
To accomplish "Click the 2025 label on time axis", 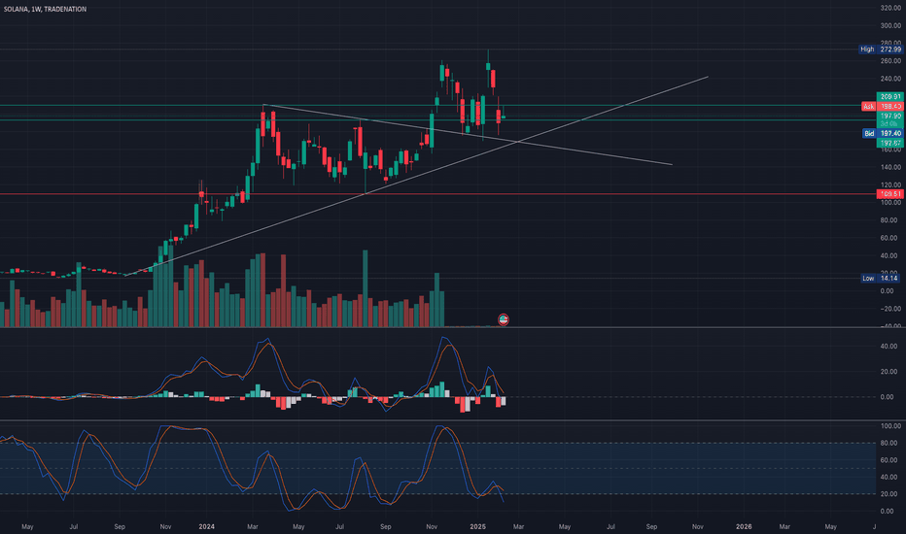I will [478, 526].
